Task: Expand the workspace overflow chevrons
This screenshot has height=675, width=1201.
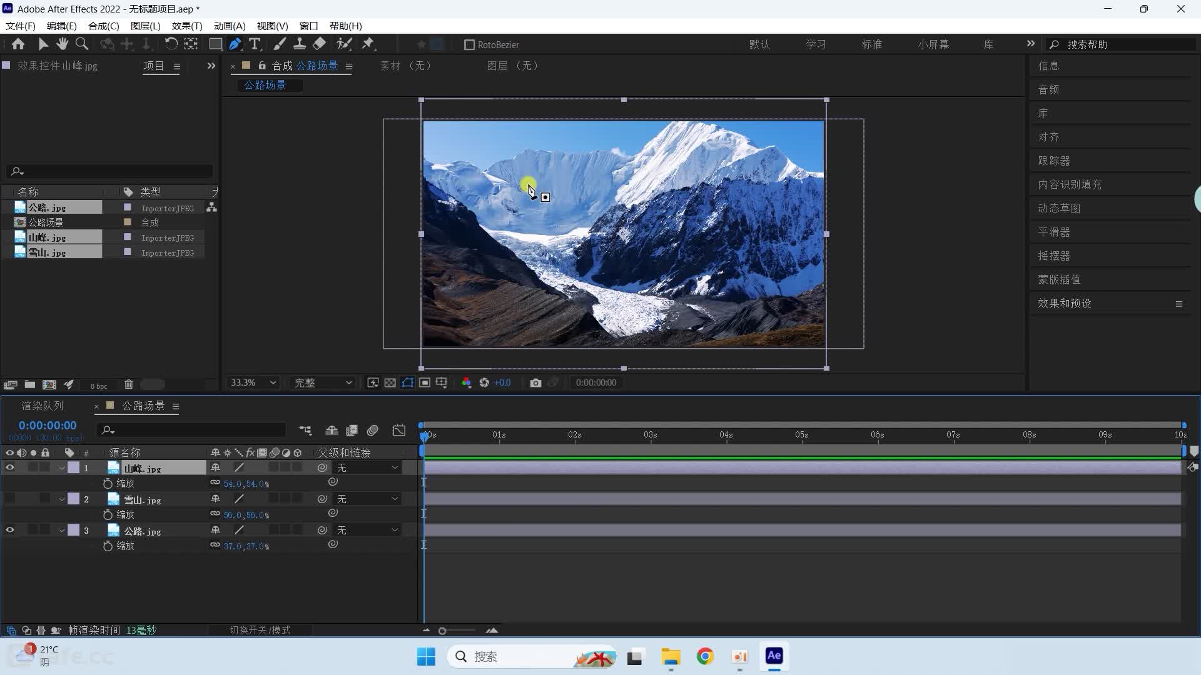Action: [1031, 44]
